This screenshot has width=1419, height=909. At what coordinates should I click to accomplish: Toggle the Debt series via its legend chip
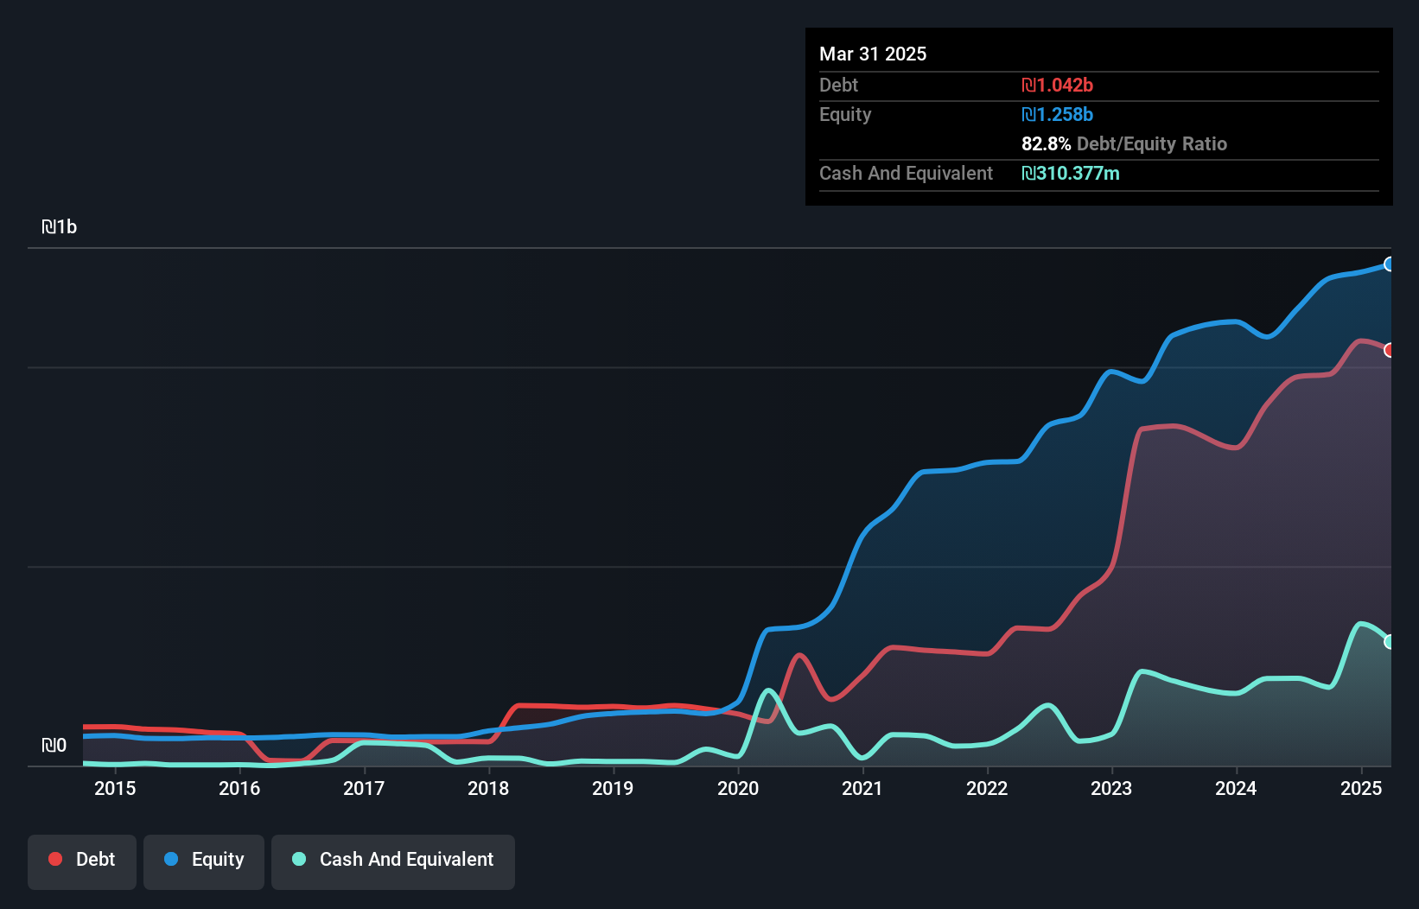pos(82,861)
